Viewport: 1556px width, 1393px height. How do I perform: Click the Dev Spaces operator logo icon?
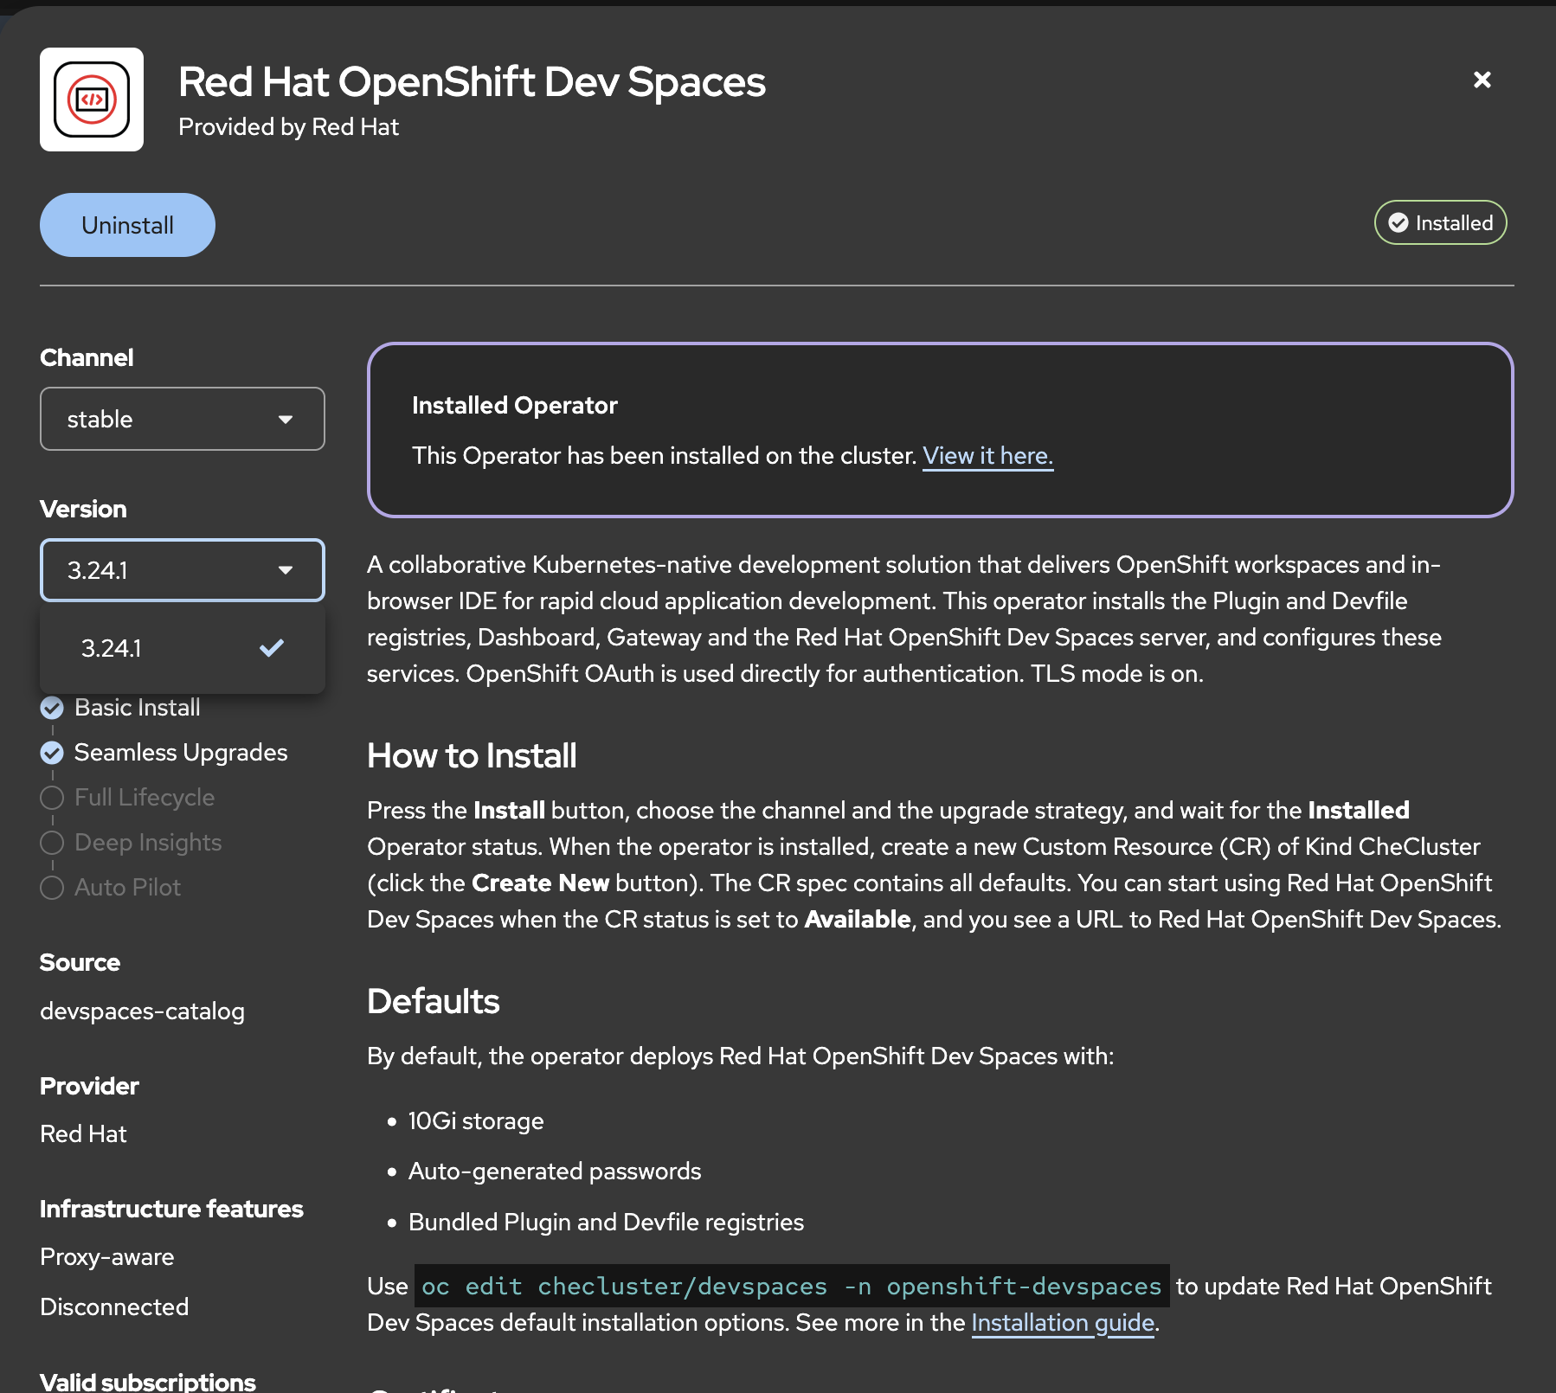coord(92,99)
